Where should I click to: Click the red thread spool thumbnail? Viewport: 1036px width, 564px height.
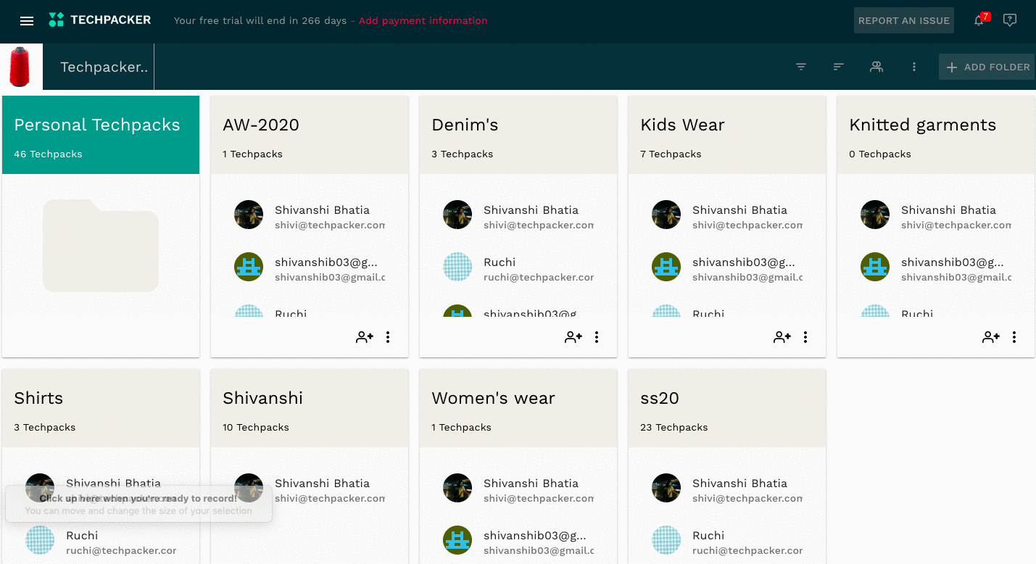[x=20, y=67]
